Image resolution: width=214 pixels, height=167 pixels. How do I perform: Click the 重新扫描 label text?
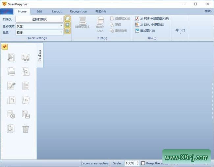click(x=121, y=31)
